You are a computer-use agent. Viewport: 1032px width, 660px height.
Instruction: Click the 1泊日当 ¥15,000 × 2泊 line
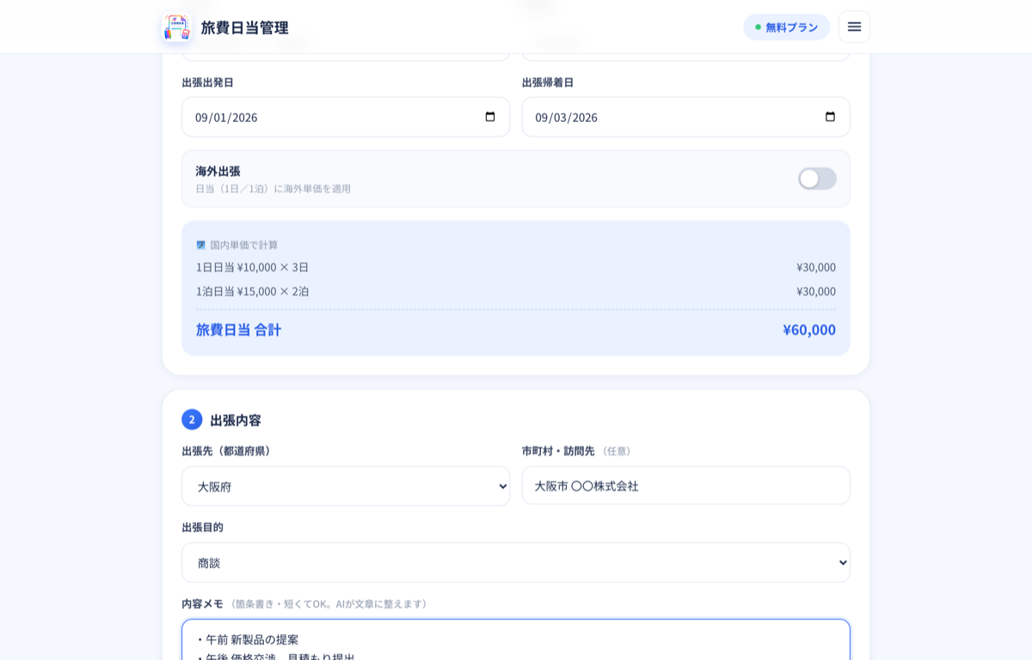pyautogui.click(x=252, y=291)
